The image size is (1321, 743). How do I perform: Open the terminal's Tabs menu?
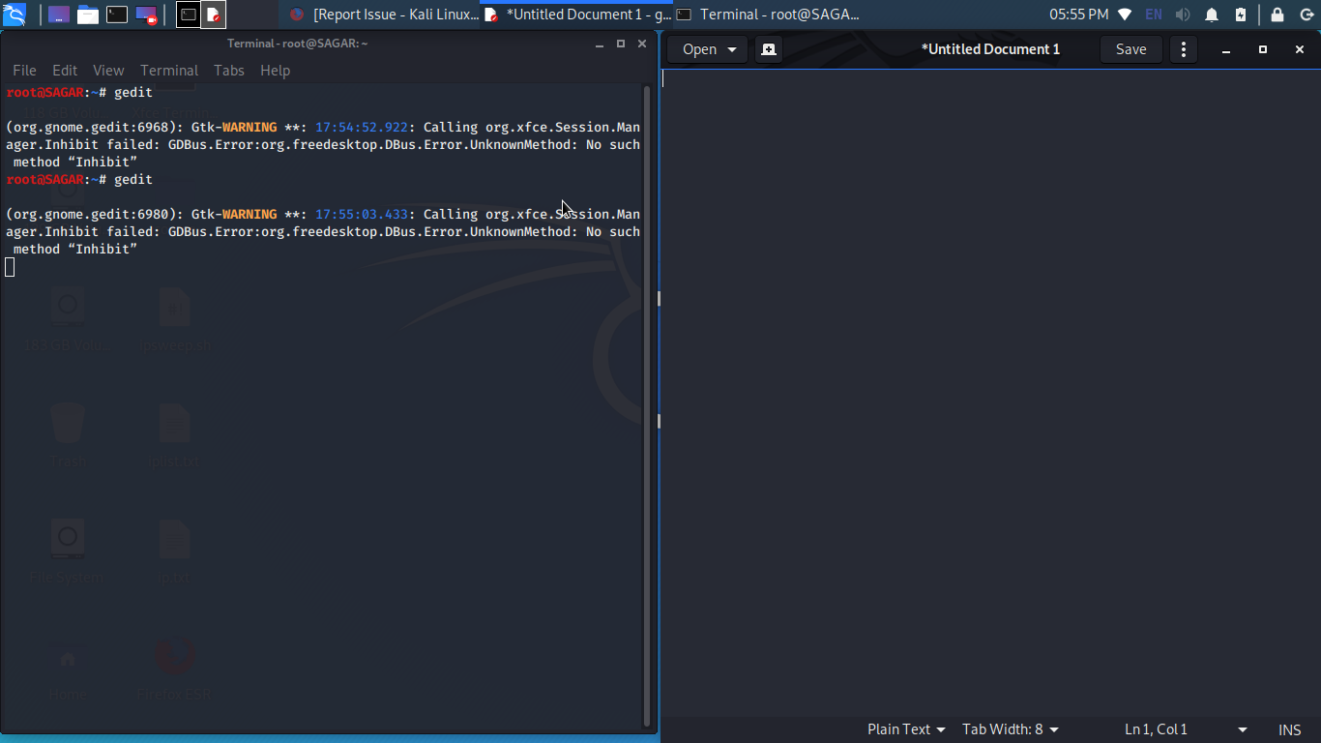pyautogui.click(x=229, y=71)
